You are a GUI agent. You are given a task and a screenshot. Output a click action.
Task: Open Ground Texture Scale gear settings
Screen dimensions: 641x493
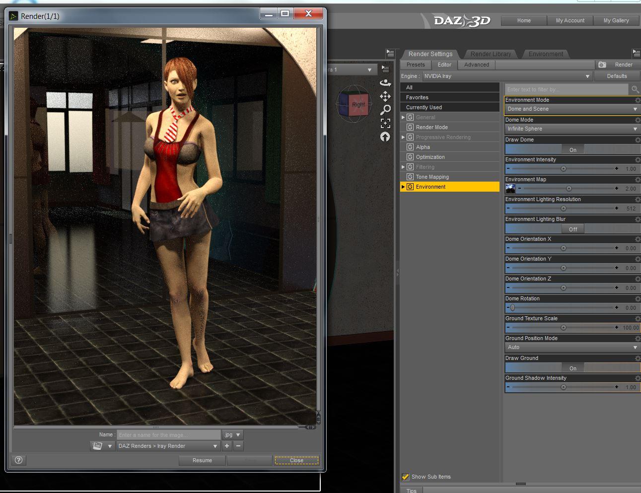point(638,319)
